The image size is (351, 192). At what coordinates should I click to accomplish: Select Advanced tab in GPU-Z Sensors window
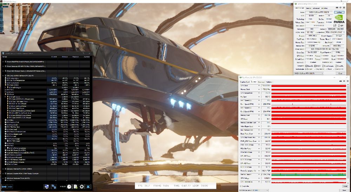click(261, 82)
